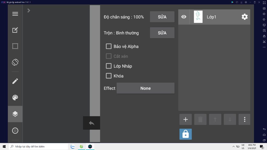The height and width of the screenshot is (150, 267).
Task: Hide Lớp1 layer with eye icon
Action: (x=184, y=17)
